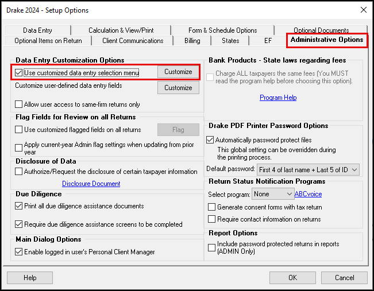Open the Disclosure Document link
The height and width of the screenshot is (291, 374).
[x=91, y=184]
